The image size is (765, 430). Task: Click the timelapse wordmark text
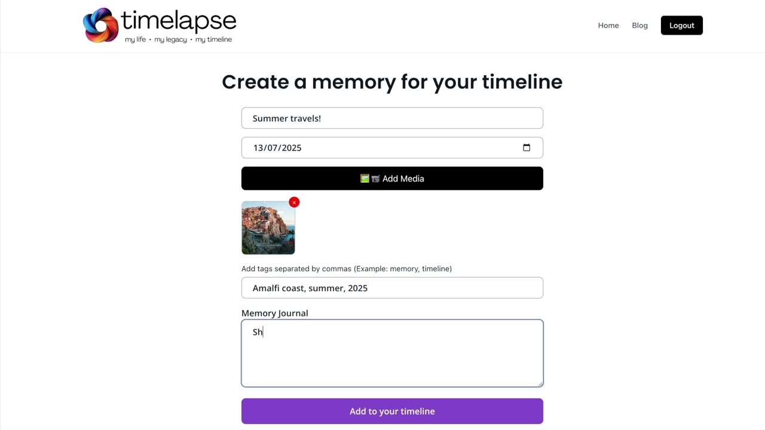click(178, 21)
